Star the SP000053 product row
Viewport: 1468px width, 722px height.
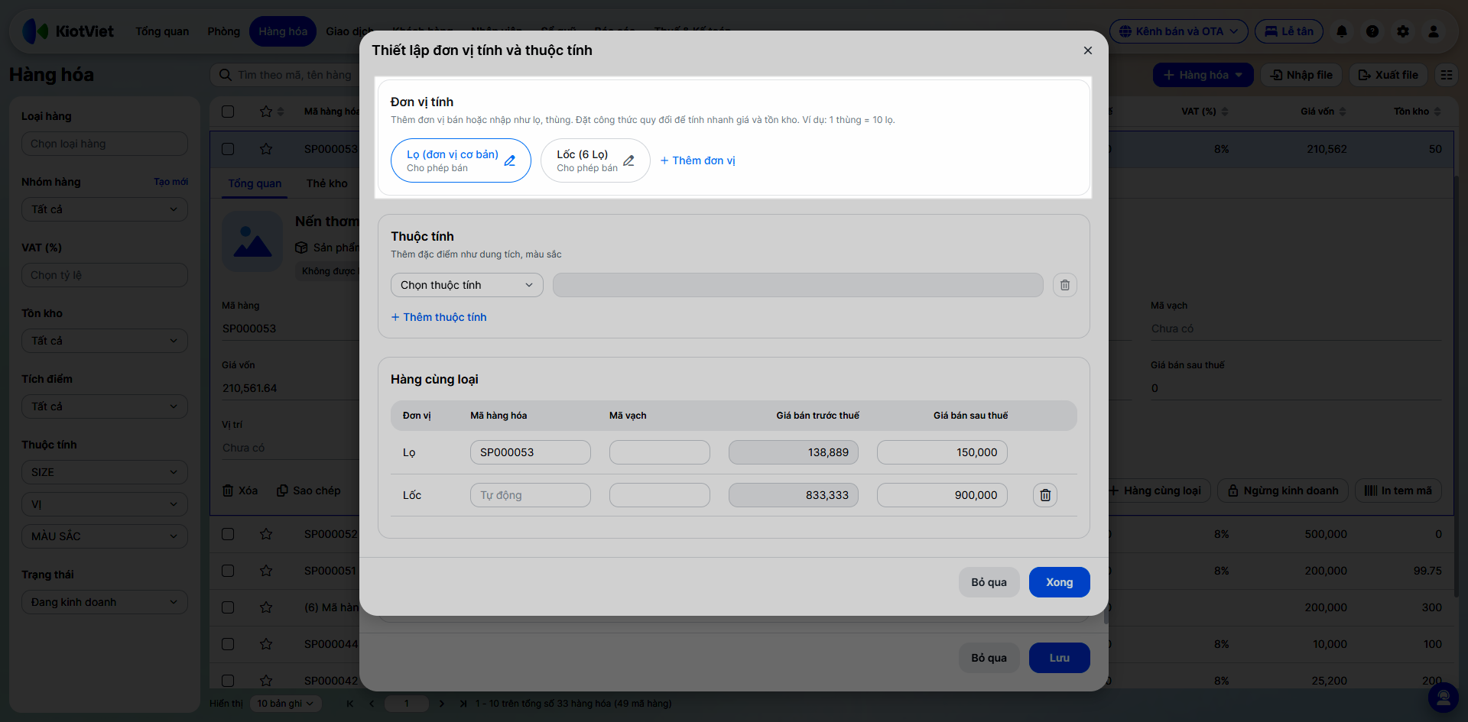click(x=266, y=149)
